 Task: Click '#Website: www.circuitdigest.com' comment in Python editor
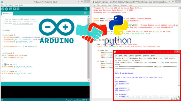click(109, 12)
